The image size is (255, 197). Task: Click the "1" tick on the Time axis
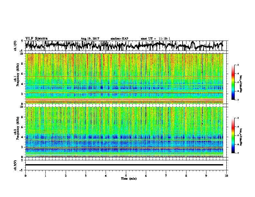click(45, 176)
